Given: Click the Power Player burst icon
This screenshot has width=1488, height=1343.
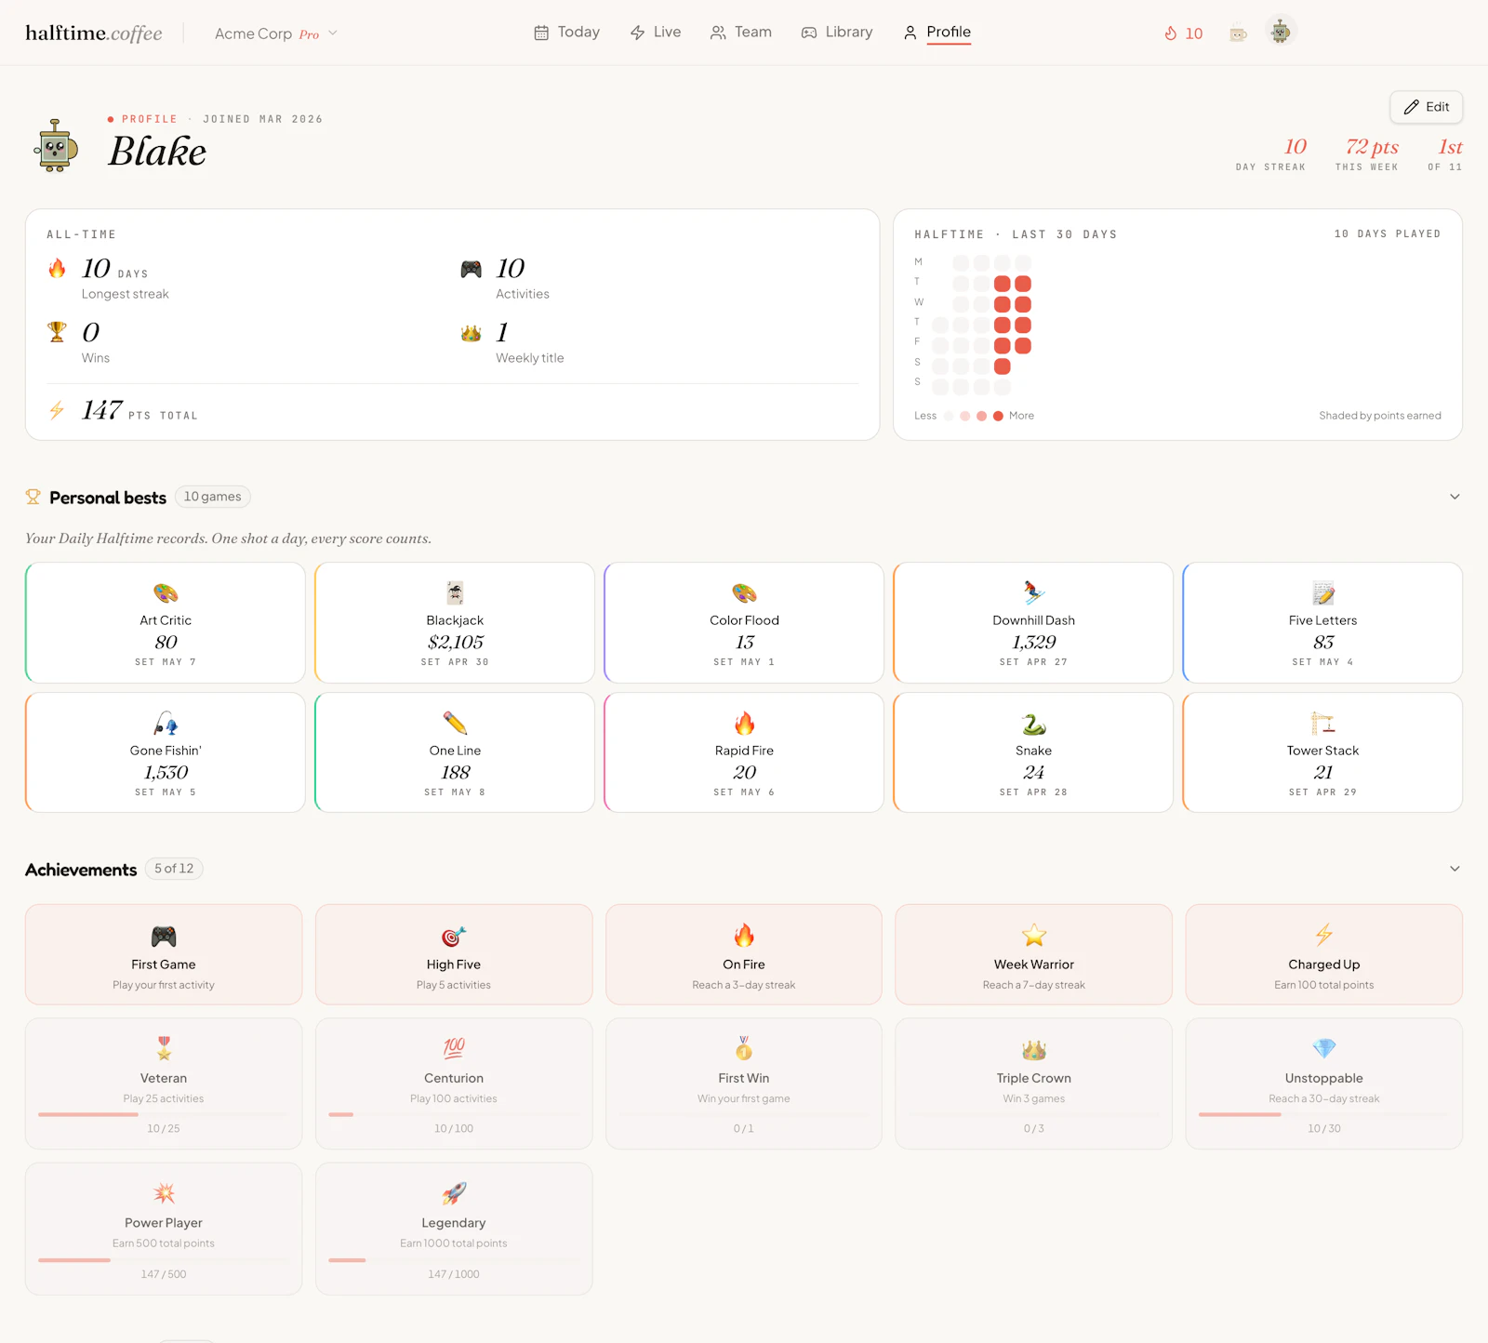Looking at the screenshot, I should tap(164, 1193).
